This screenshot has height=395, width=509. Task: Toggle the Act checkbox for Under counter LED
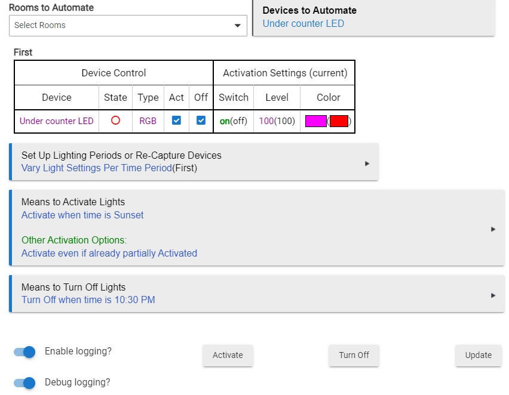point(176,121)
